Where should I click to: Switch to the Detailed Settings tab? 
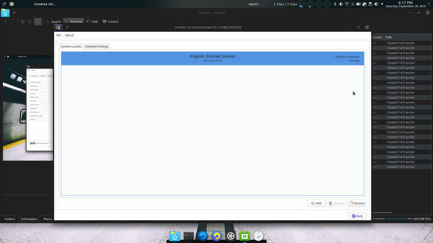point(97,47)
